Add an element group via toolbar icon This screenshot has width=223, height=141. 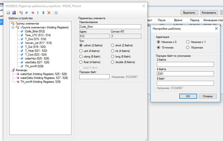click(x=21, y=13)
